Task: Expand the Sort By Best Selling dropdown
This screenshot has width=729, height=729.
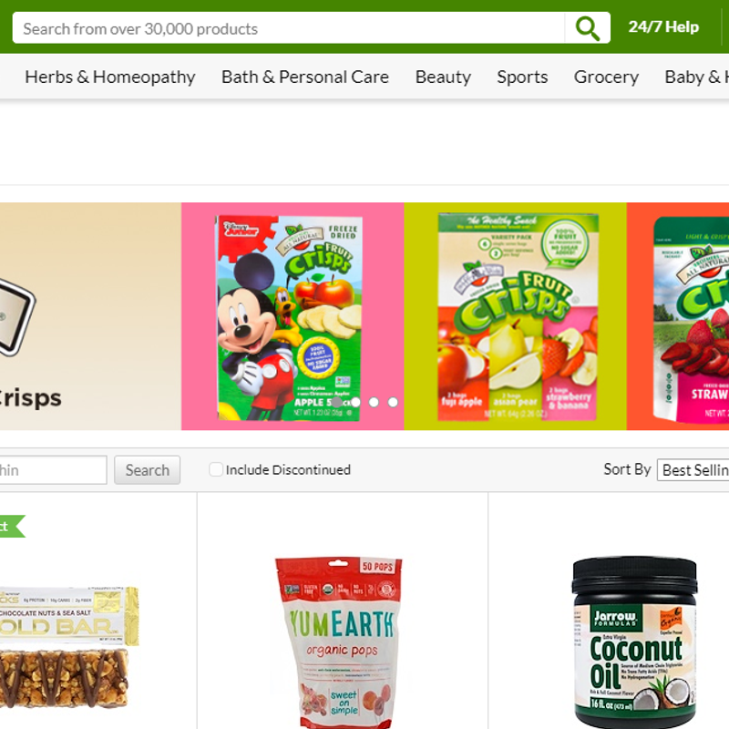Action: click(693, 470)
